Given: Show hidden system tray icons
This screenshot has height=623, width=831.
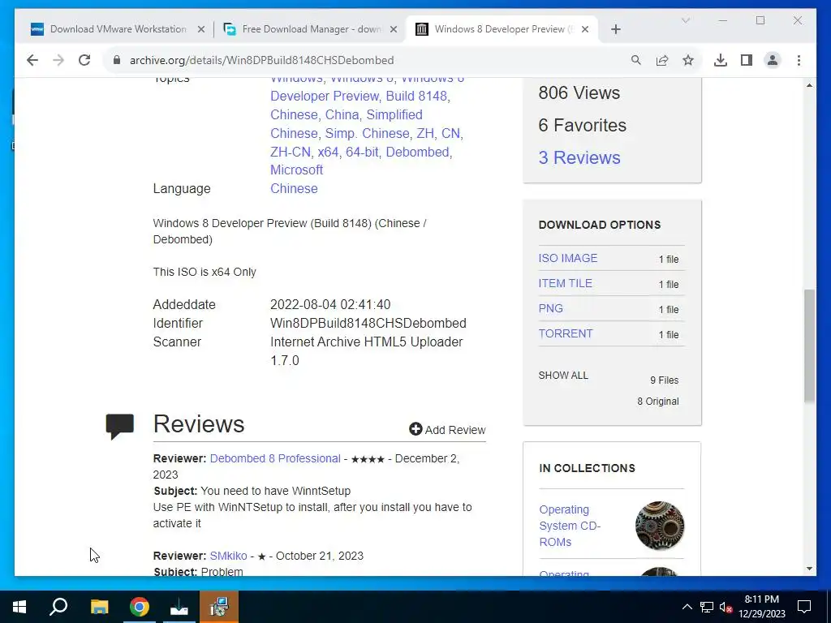Looking at the screenshot, I should 687,607.
